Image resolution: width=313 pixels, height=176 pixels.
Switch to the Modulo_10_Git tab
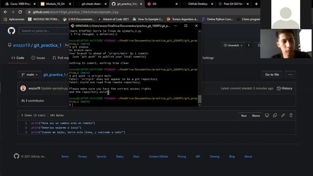(x=53, y=4)
